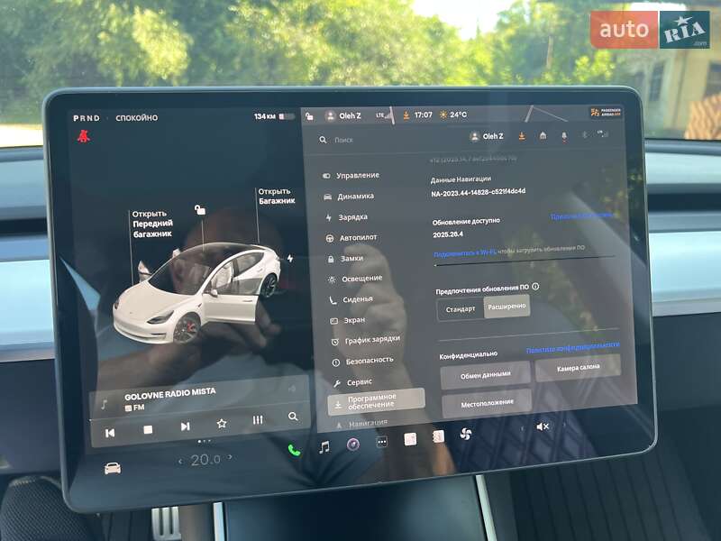This screenshot has width=721, height=541.
Task: Open media search with the magnifier icon
Action: point(293,417)
